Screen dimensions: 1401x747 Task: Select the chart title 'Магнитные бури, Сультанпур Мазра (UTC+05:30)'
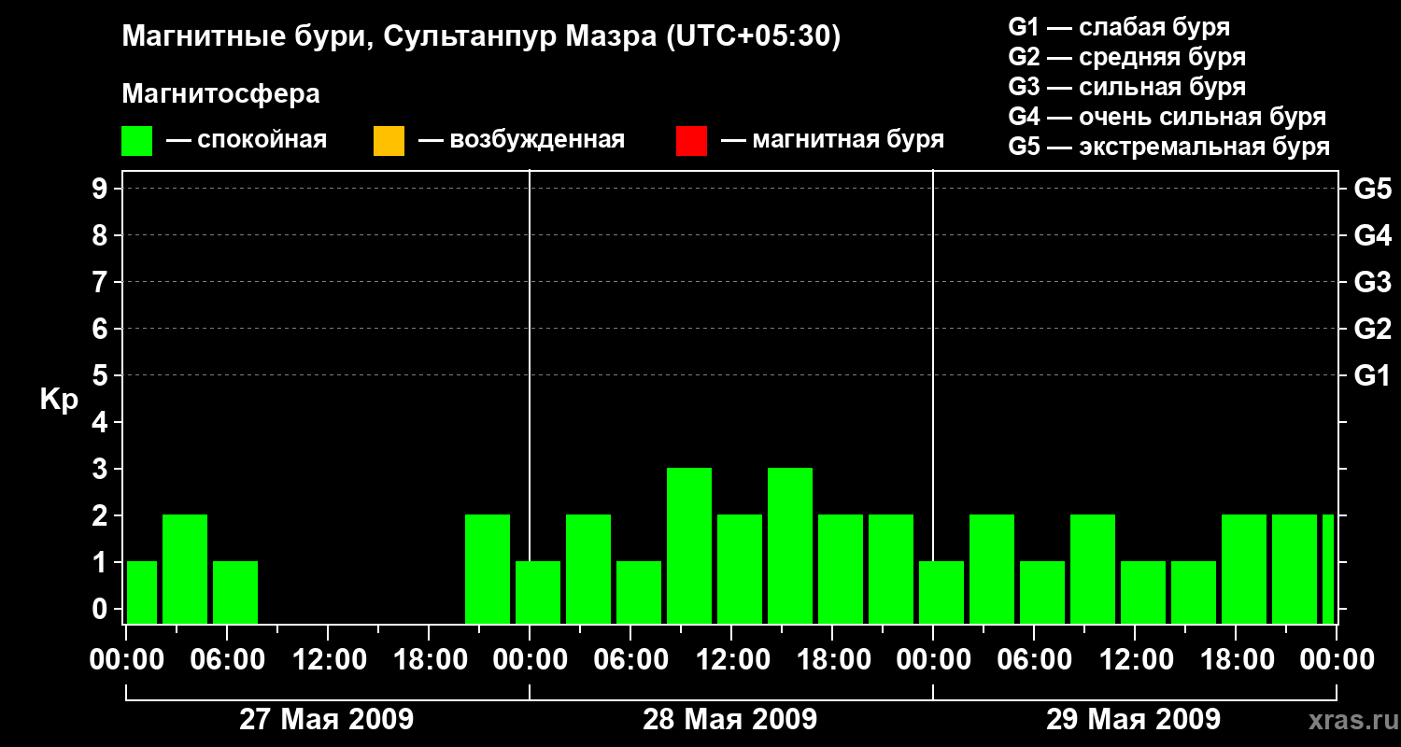pos(482,36)
